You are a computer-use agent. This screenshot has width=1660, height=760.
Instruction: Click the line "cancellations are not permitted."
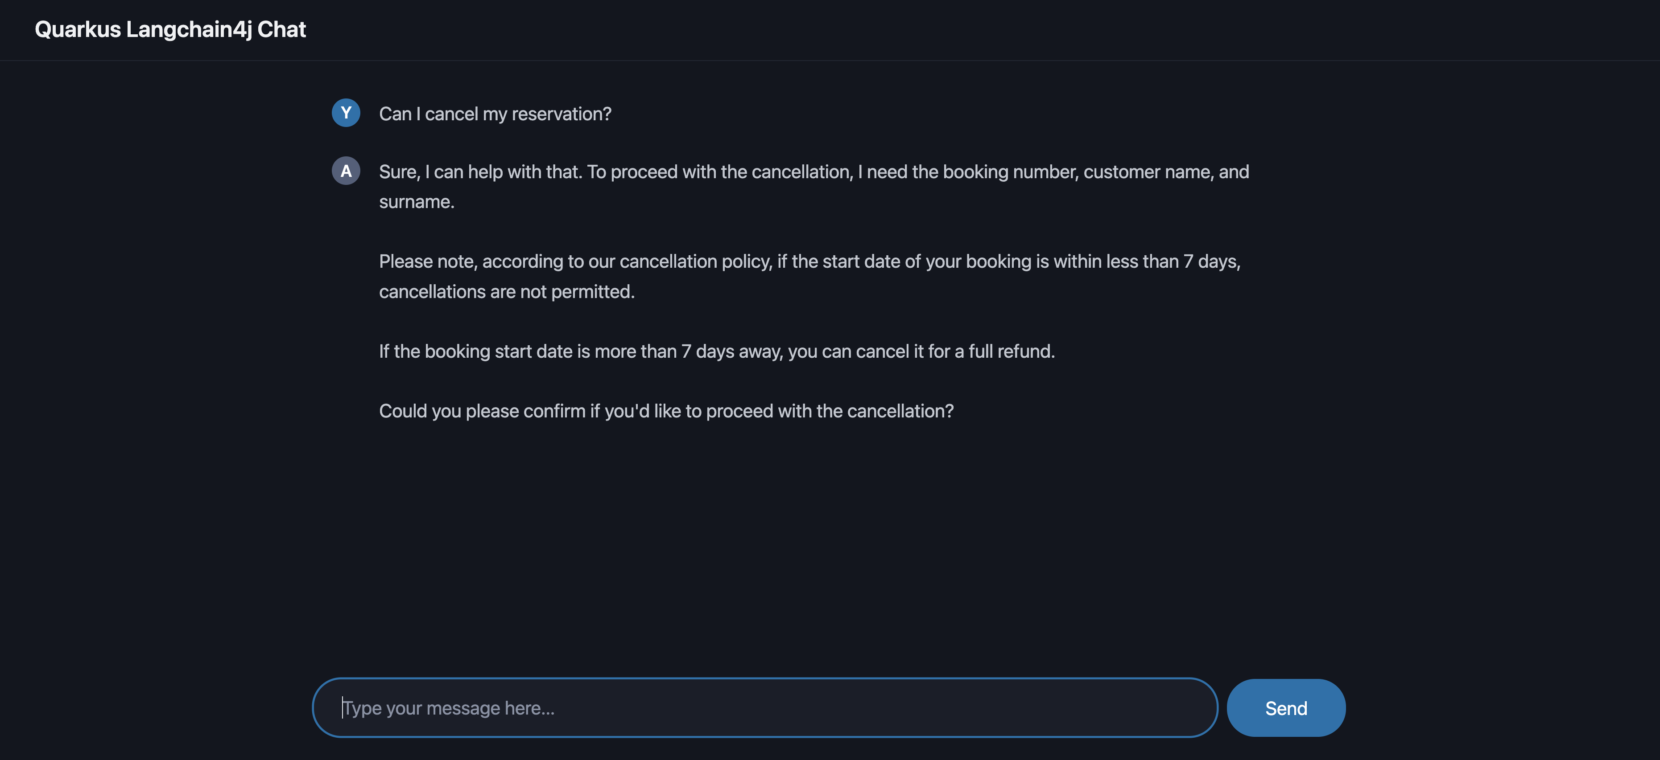507,292
